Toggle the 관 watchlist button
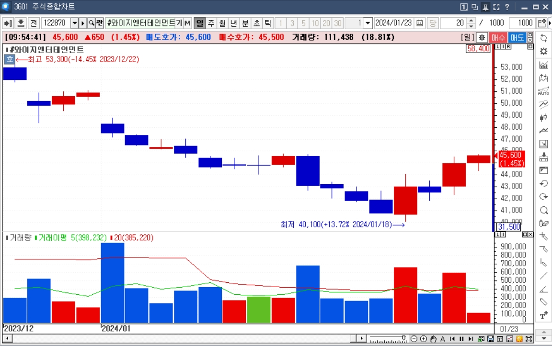 [100, 23]
